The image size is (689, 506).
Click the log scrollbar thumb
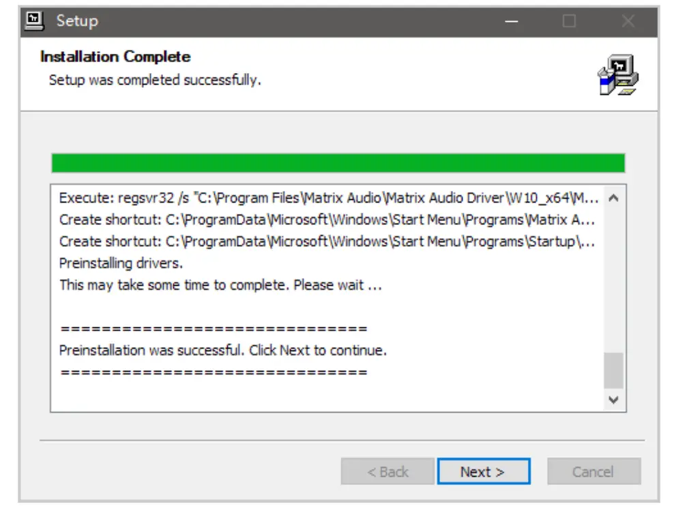(613, 370)
